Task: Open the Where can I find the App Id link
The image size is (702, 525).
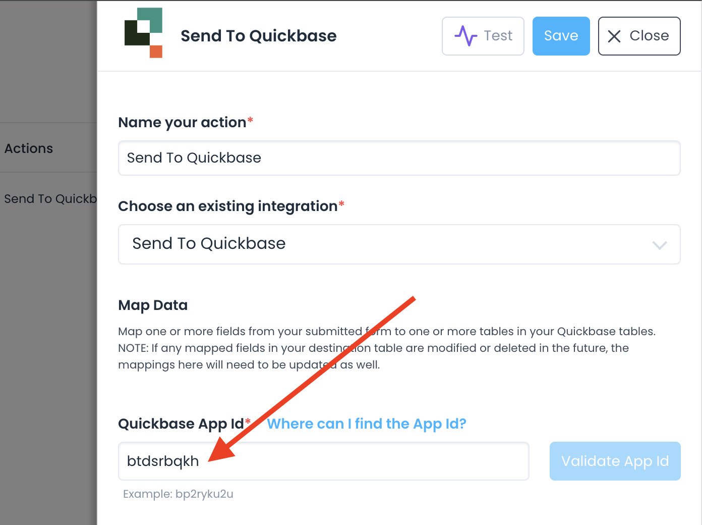Action: 367,424
